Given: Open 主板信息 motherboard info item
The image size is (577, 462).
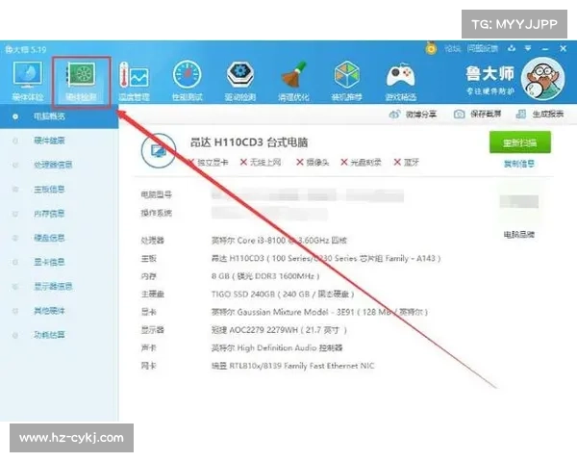Looking at the screenshot, I should pos(50,189).
